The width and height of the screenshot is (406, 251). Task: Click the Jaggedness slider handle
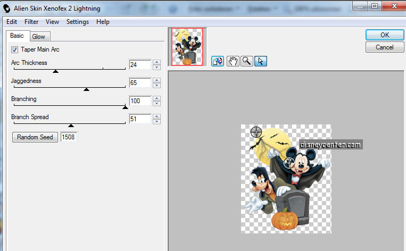pyautogui.click(x=87, y=89)
